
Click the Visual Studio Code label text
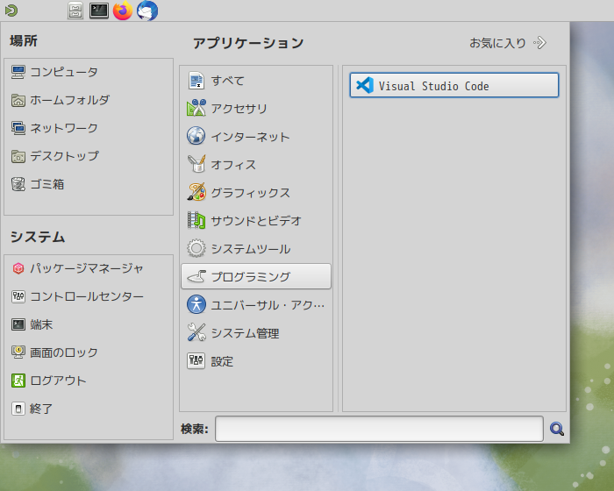click(x=433, y=86)
